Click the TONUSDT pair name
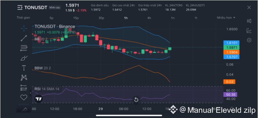The image size is (258, 118). tap(36, 8)
